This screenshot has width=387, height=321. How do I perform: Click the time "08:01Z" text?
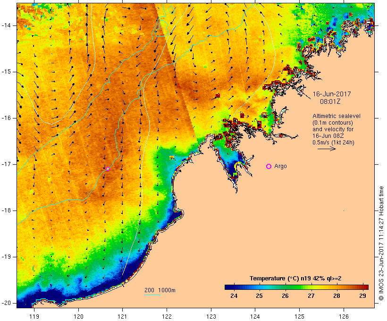(330, 101)
